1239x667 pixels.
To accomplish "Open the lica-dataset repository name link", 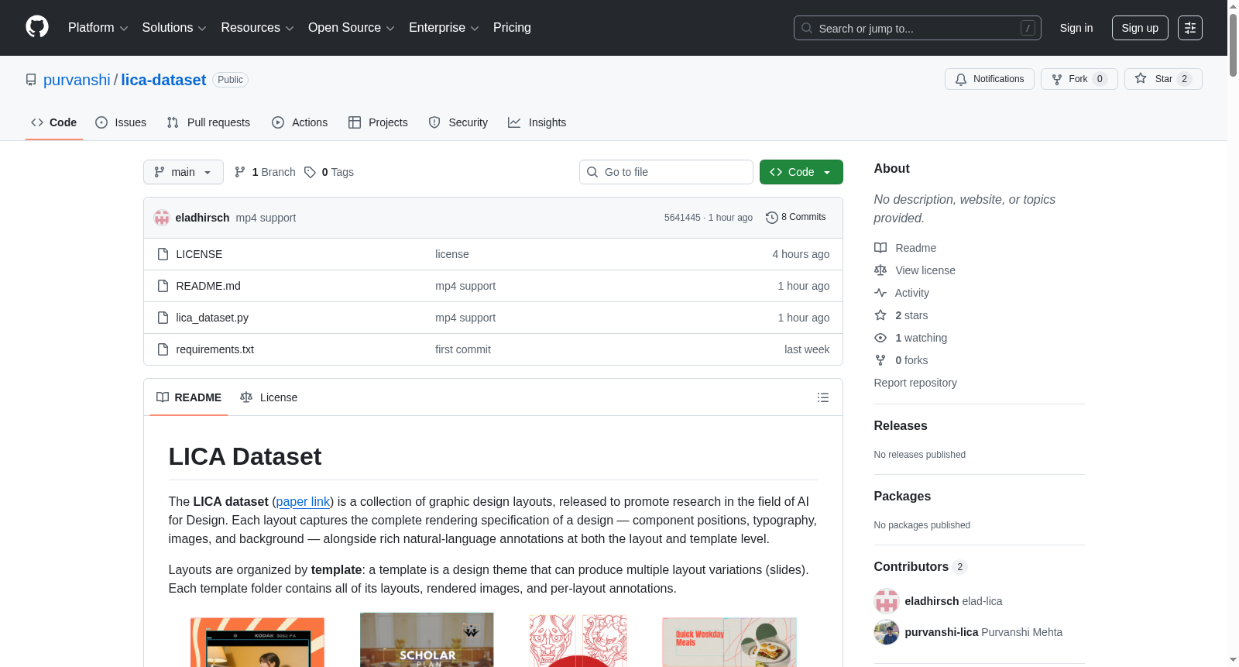I will pos(163,80).
